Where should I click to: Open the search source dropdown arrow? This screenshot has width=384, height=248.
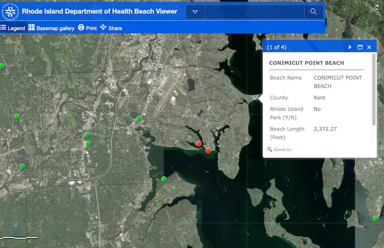[195, 12]
